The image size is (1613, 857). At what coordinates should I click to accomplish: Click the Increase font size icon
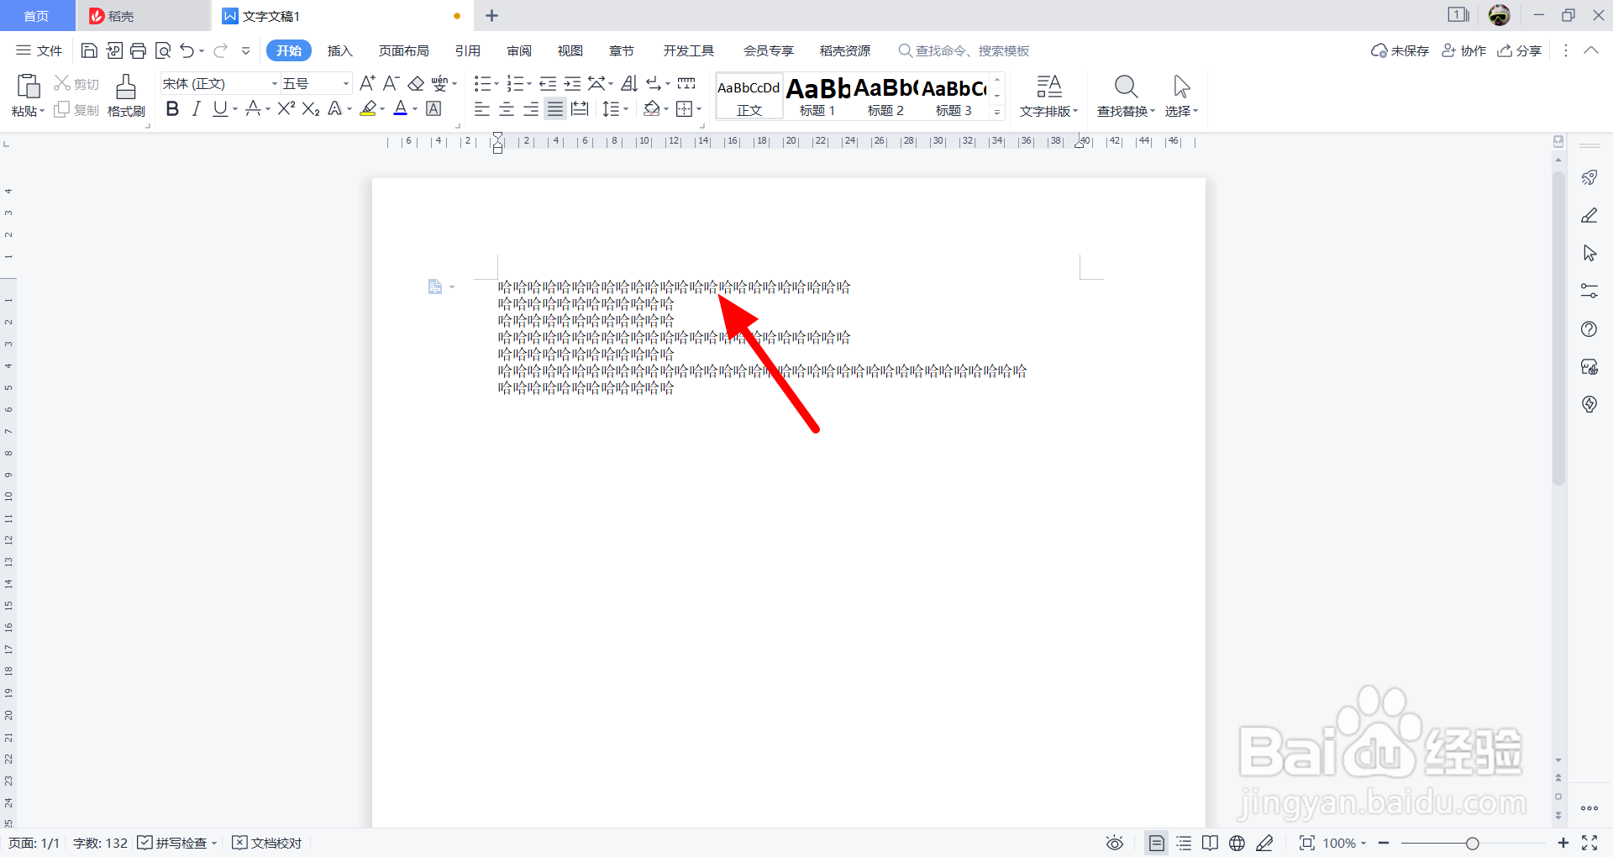coord(367,83)
